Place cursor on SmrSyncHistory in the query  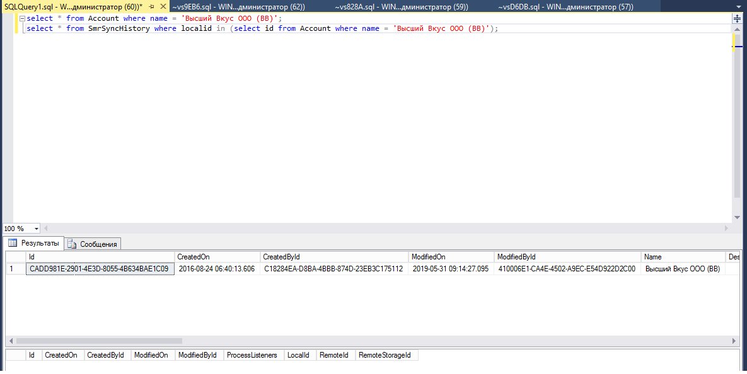click(119, 28)
